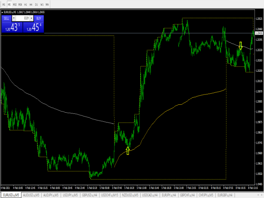Click current price label 1.20435 on scale

click(x=259, y=33)
